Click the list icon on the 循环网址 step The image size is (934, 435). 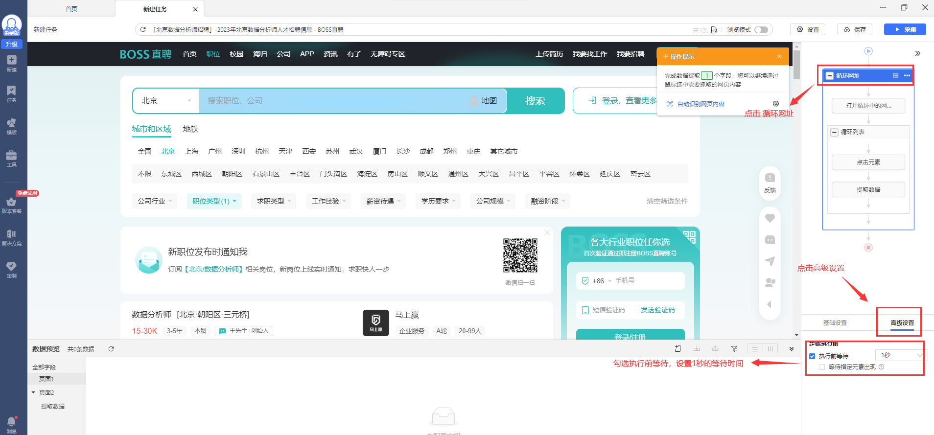[x=895, y=75]
